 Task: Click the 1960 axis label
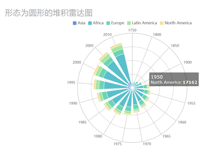click(x=182, y=122)
